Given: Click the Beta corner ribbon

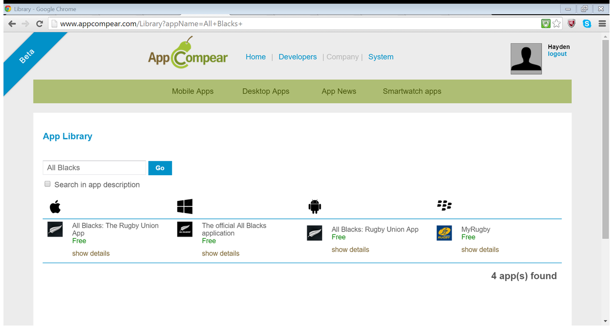Looking at the screenshot, I should 28,56.
